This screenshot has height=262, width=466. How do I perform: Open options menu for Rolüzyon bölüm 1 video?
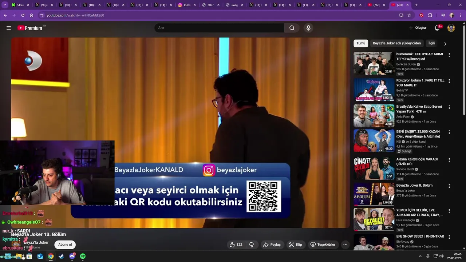click(449, 81)
